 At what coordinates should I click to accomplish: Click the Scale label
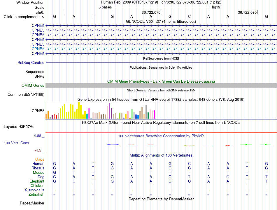point(39,7)
